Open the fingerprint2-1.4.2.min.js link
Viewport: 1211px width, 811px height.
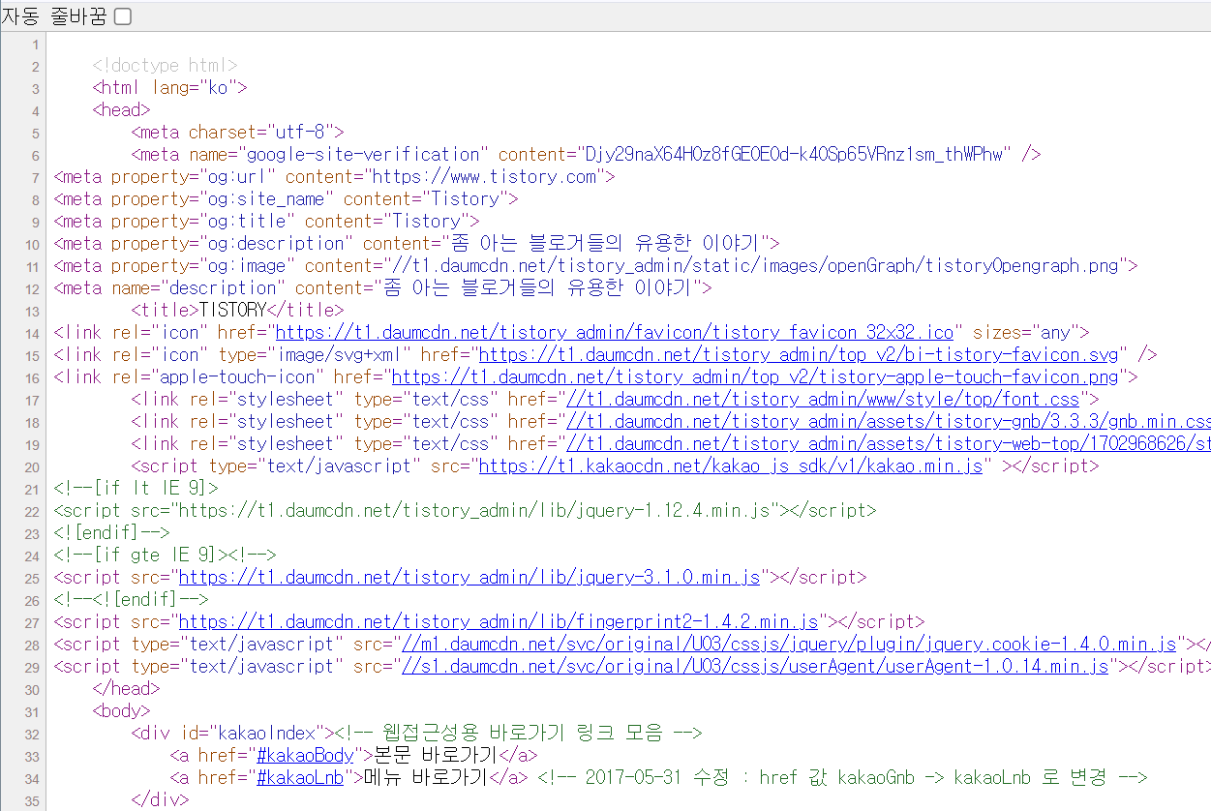click(x=499, y=621)
